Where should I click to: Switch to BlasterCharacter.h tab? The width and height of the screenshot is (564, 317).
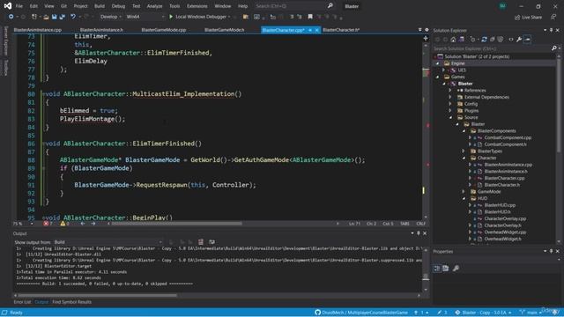[x=341, y=30]
